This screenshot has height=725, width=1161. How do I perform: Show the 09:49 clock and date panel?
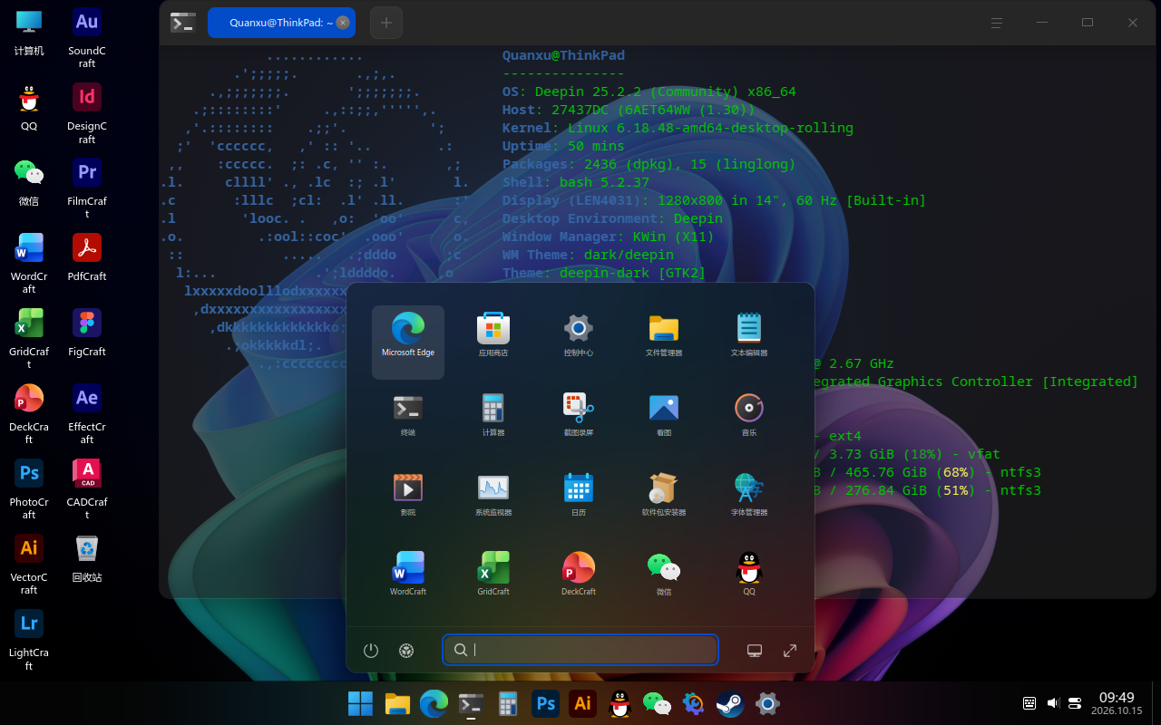pos(1117,703)
